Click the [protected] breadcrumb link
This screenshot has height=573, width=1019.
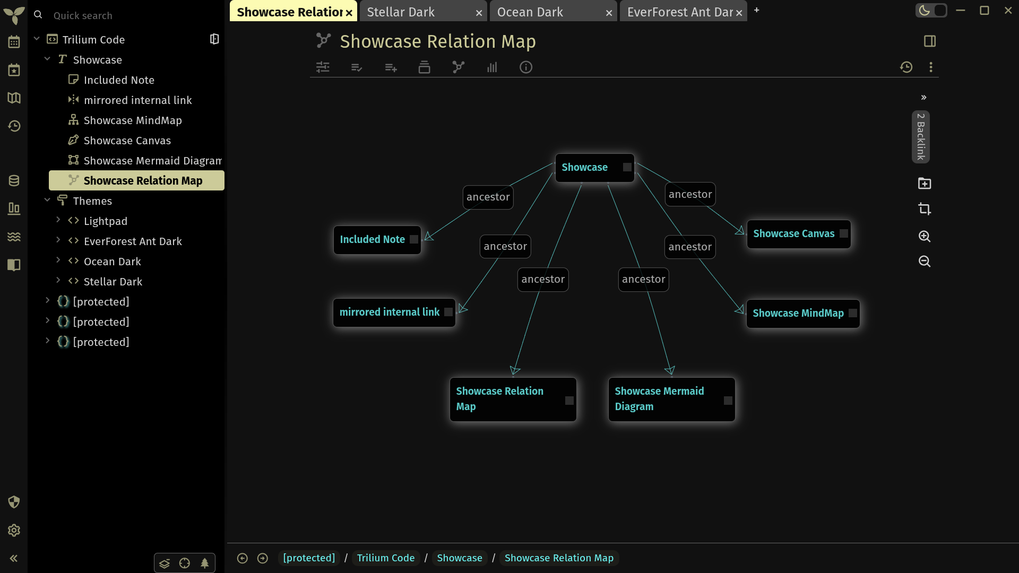[309, 558]
